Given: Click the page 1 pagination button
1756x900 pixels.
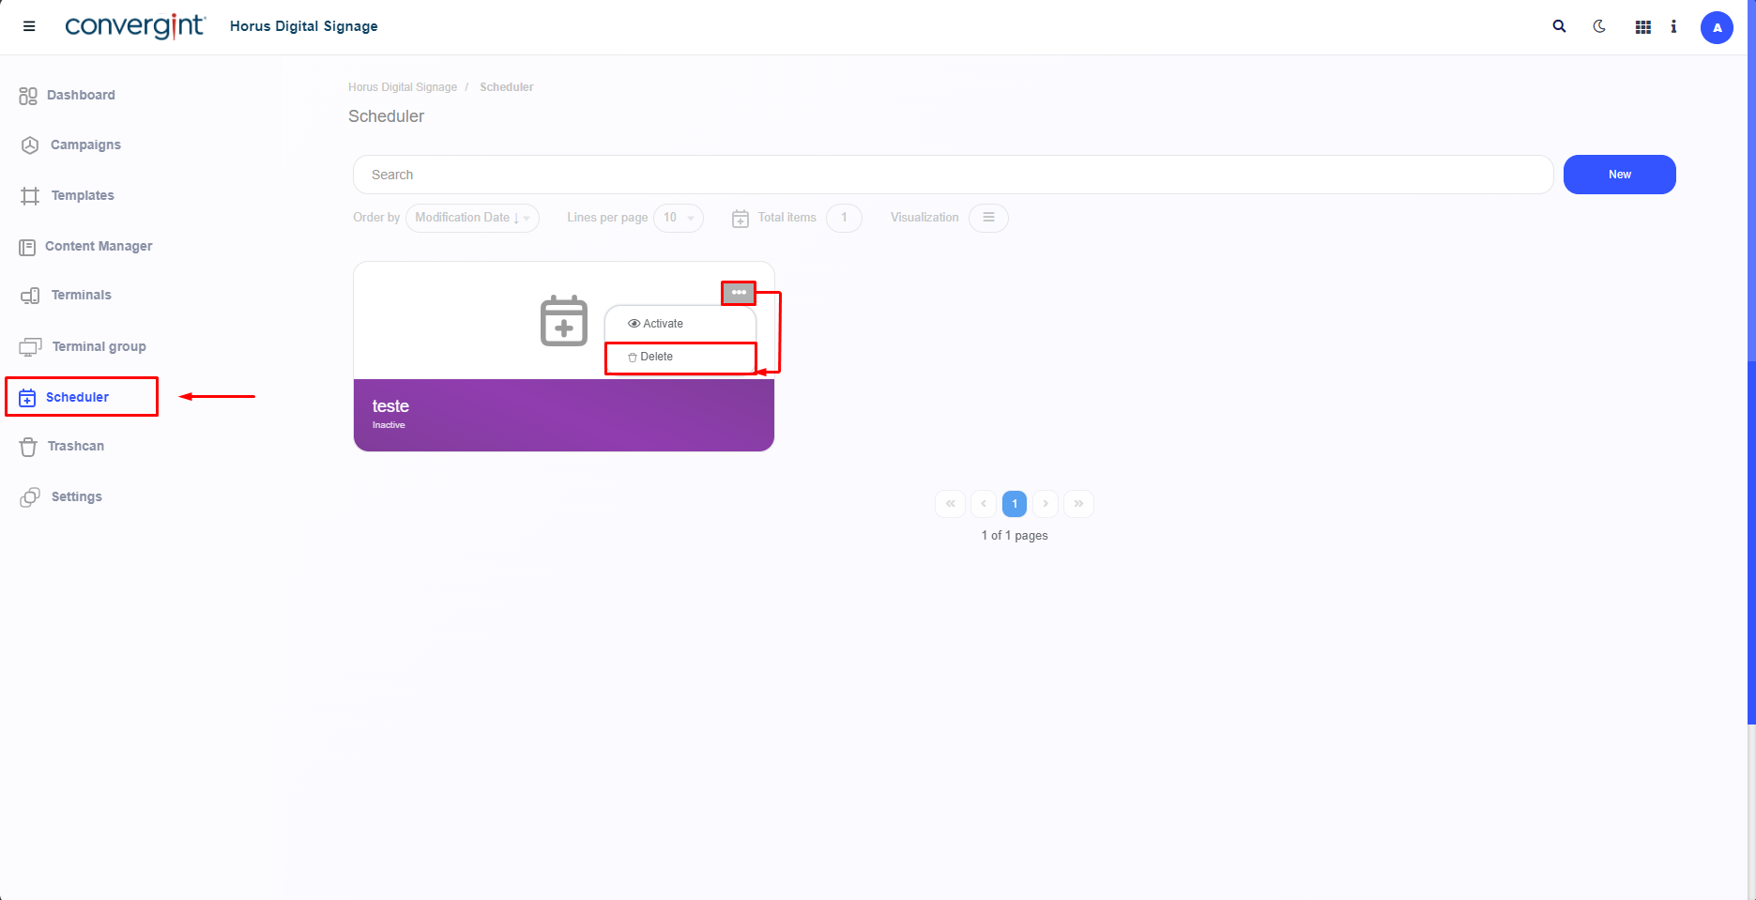Looking at the screenshot, I should click(x=1015, y=504).
